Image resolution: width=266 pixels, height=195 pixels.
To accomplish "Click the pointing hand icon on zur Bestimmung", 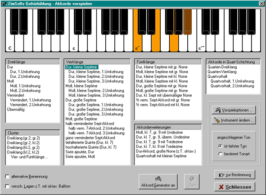I will (221, 175).
